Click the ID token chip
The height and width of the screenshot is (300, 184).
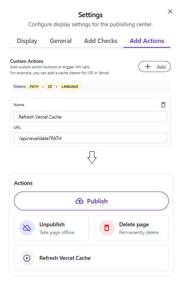tap(50, 87)
